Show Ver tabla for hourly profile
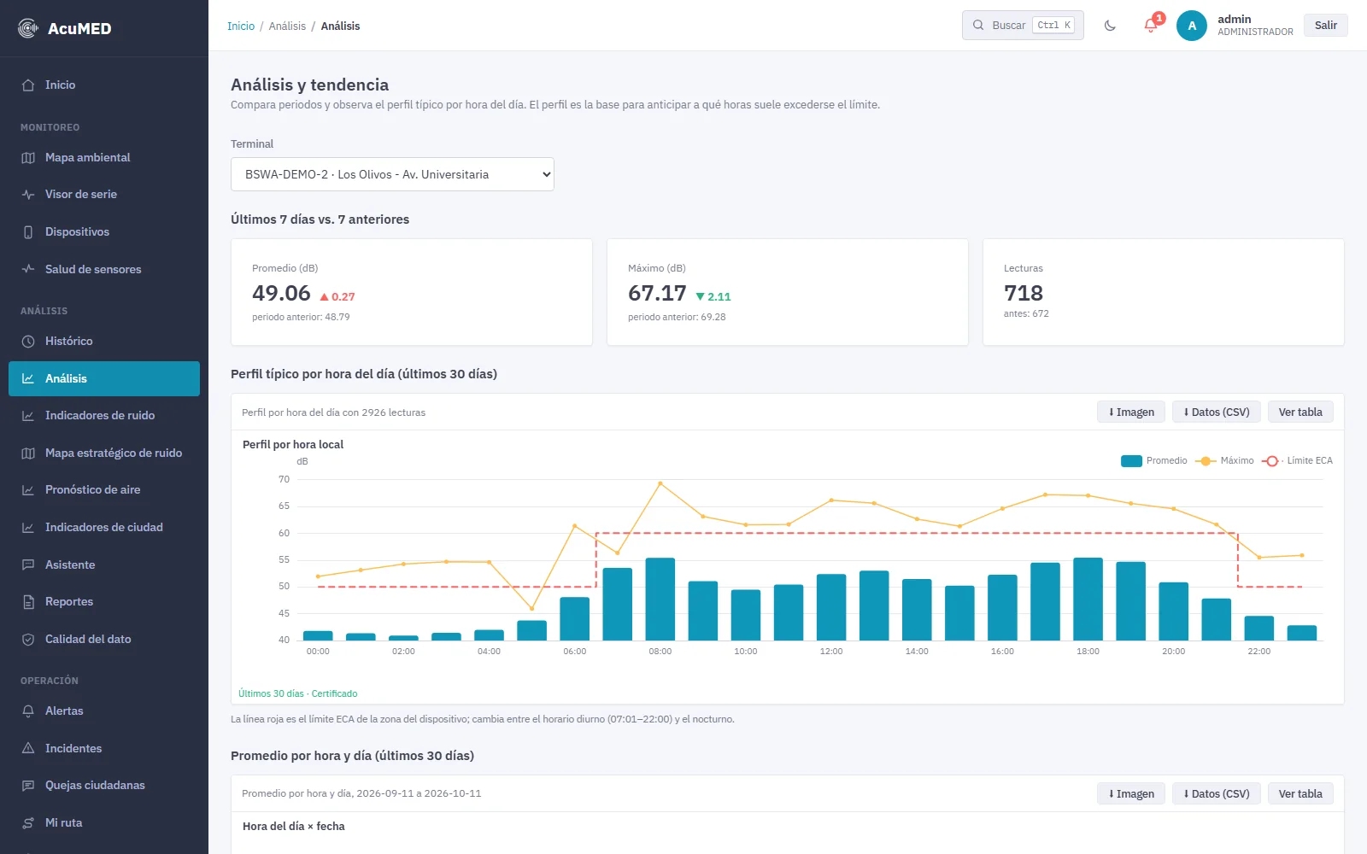This screenshot has height=854, width=1367. pos(1300,412)
